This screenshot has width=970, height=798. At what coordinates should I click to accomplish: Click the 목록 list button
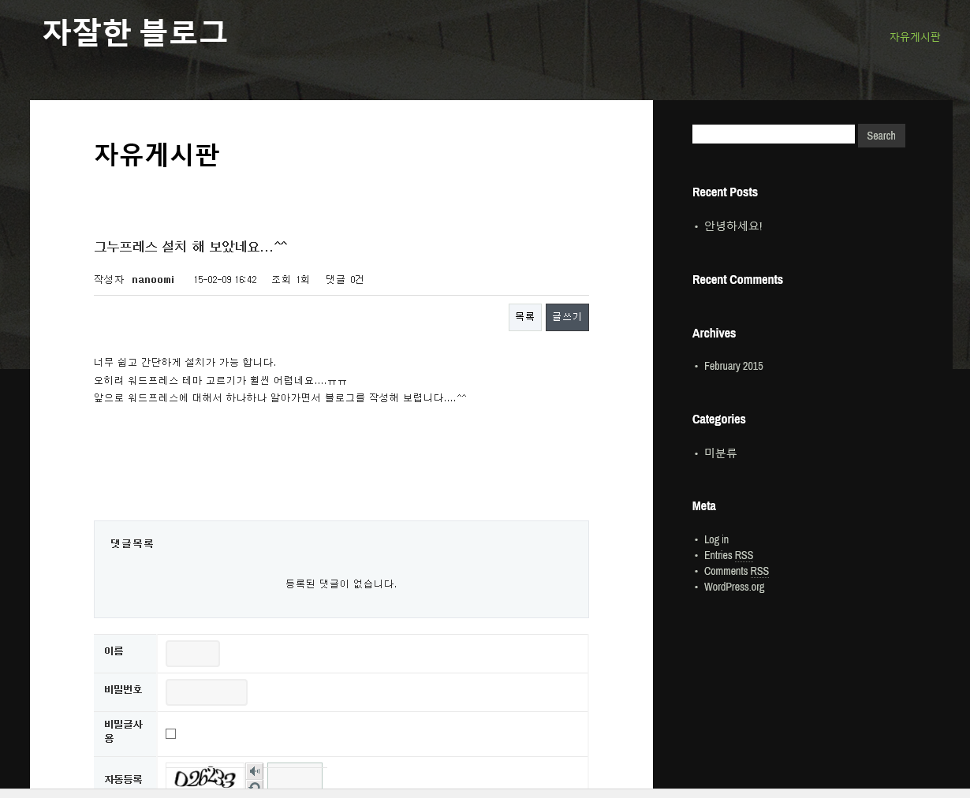[x=524, y=317]
